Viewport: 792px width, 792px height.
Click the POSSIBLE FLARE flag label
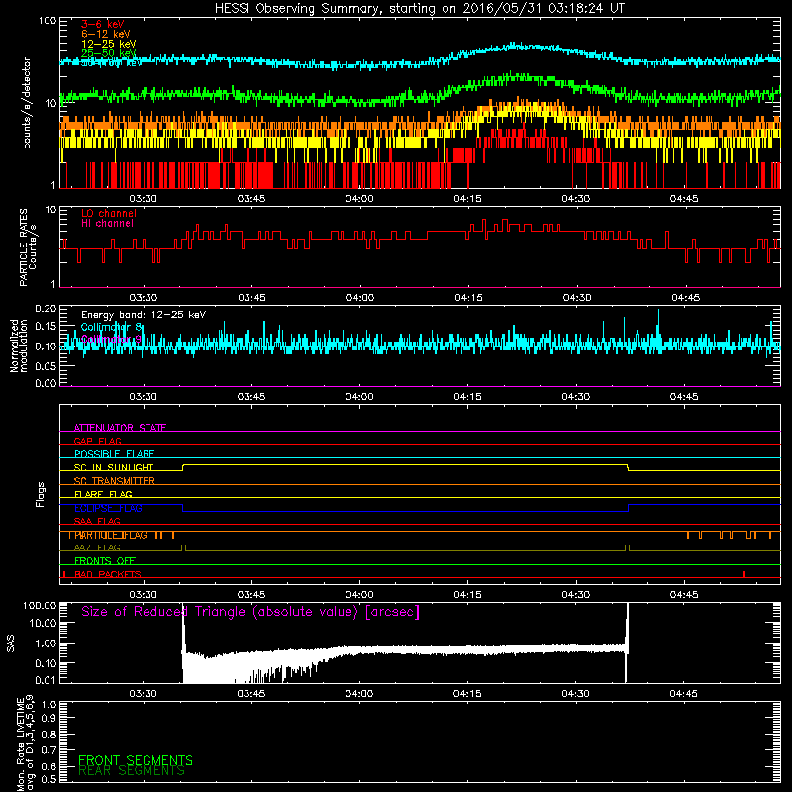(x=114, y=453)
